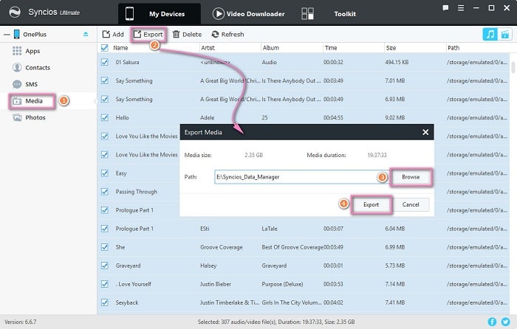Image resolution: width=517 pixels, height=329 pixels.
Task: Switch to the video view icon
Action: [x=506, y=34]
